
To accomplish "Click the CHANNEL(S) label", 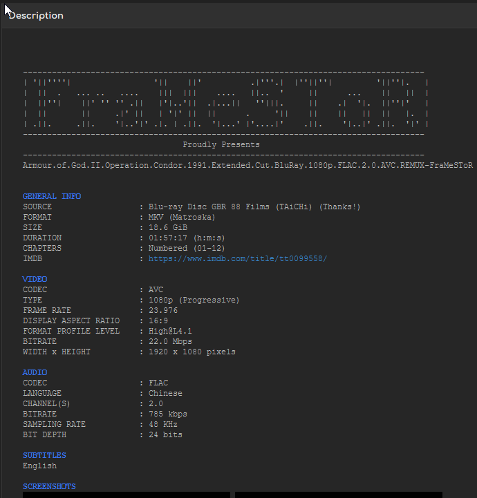I will point(46,403).
